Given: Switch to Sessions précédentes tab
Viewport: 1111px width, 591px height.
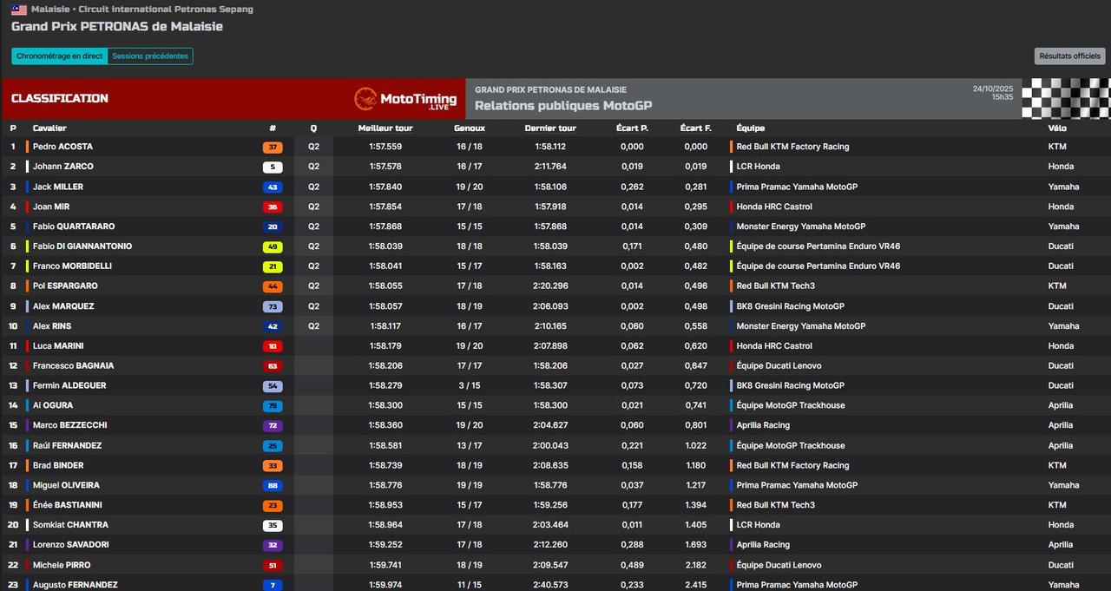Looking at the screenshot, I should tap(150, 56).
